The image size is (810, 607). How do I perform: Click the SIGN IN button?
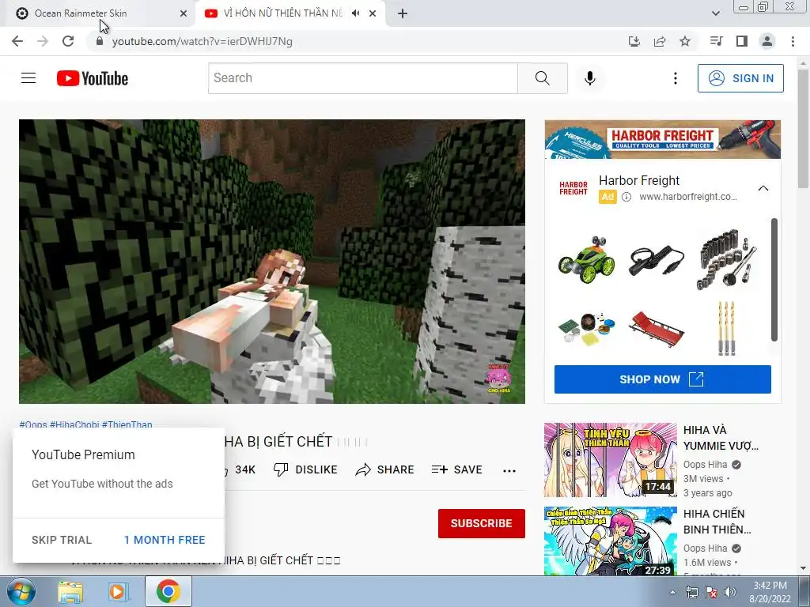point(740,78)
